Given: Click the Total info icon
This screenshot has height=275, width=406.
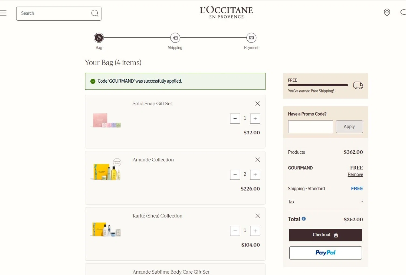Looking at the screenshot, I should pos(304,219).
